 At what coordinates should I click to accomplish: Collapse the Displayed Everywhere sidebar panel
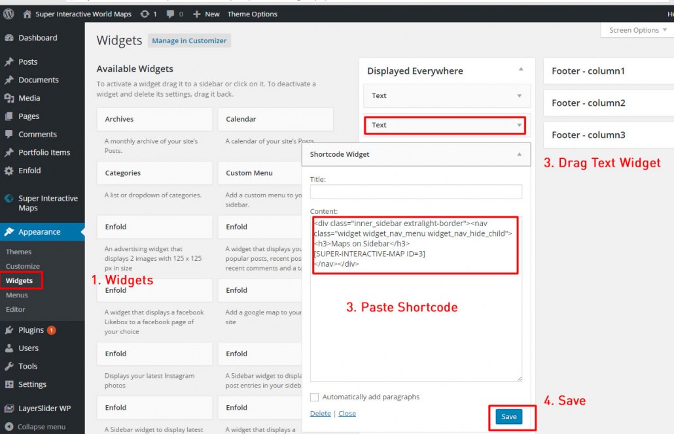[x=521, y=69]
